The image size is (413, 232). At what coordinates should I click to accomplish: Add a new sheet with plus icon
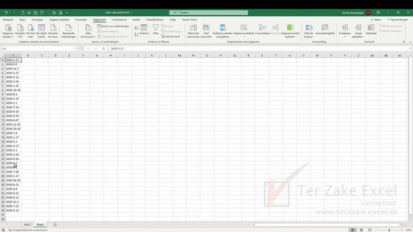pos(55,225)
